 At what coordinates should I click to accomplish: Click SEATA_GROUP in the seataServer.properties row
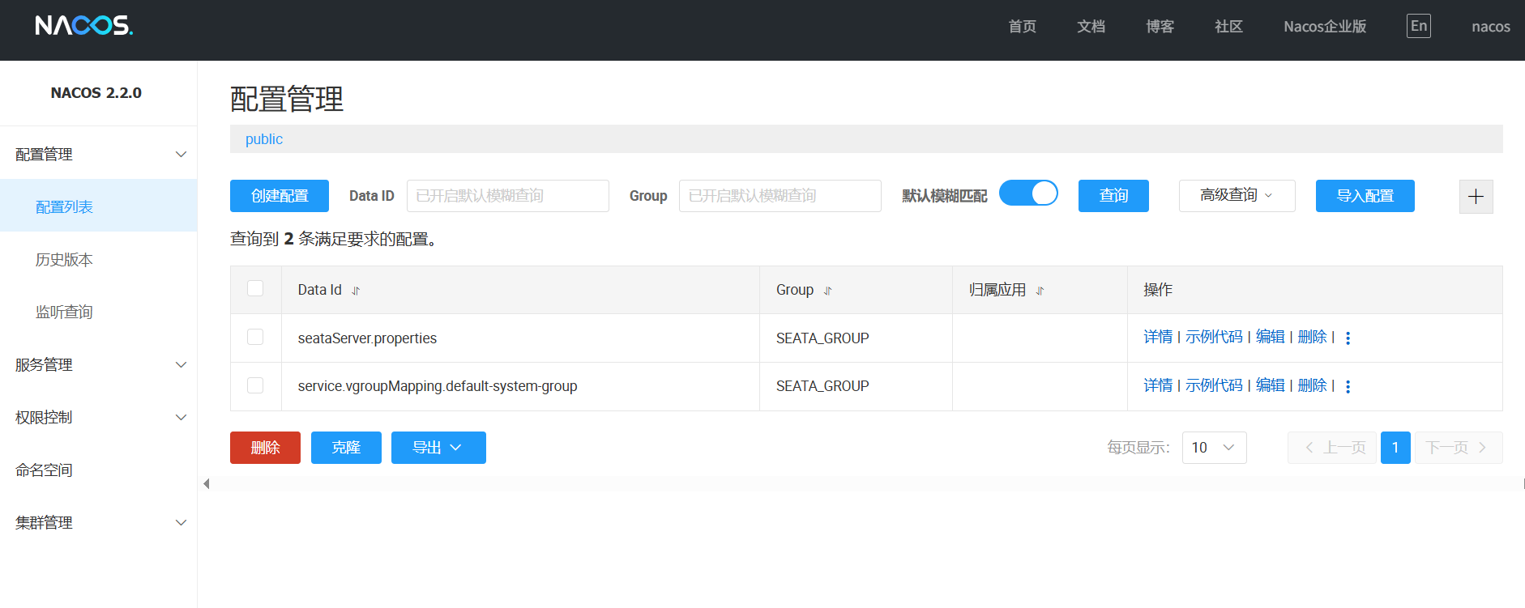[x=822, y=338]
